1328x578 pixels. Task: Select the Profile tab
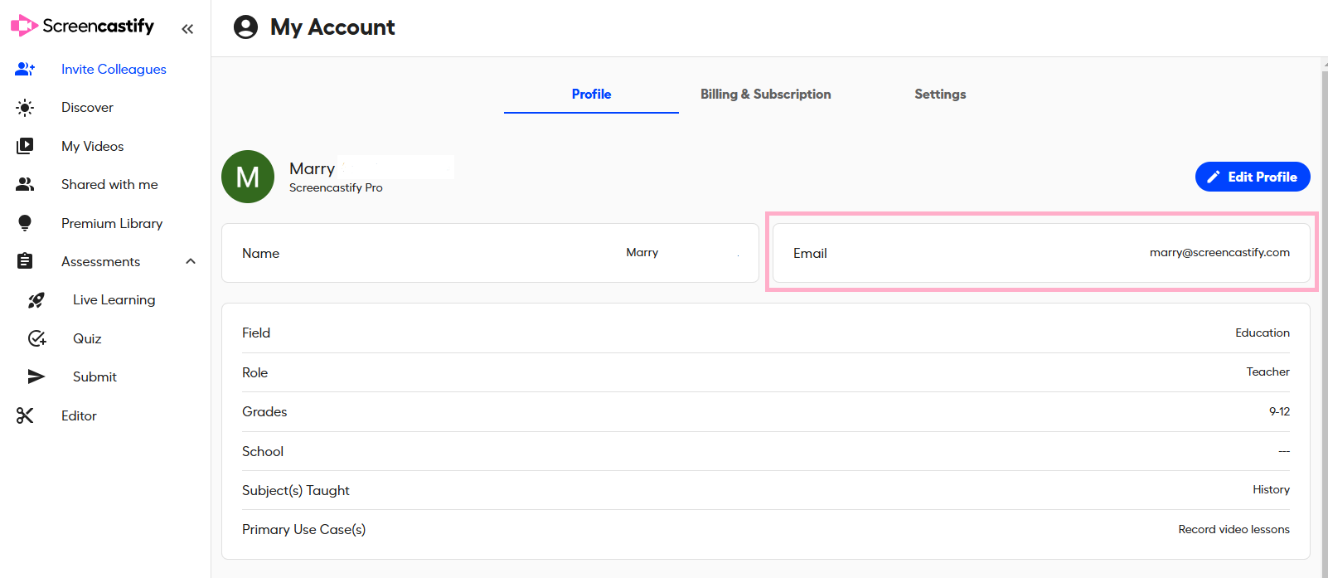[x=591, y=94]
